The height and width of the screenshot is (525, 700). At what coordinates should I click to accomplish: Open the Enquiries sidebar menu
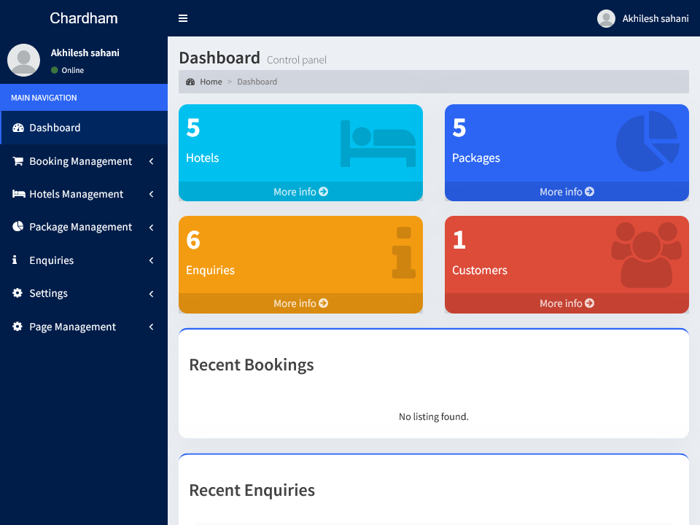click(51, 260)
